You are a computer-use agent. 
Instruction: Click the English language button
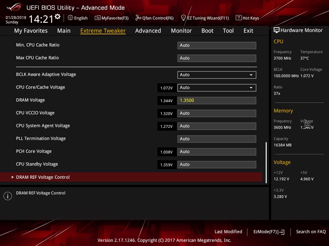point(78,18)
